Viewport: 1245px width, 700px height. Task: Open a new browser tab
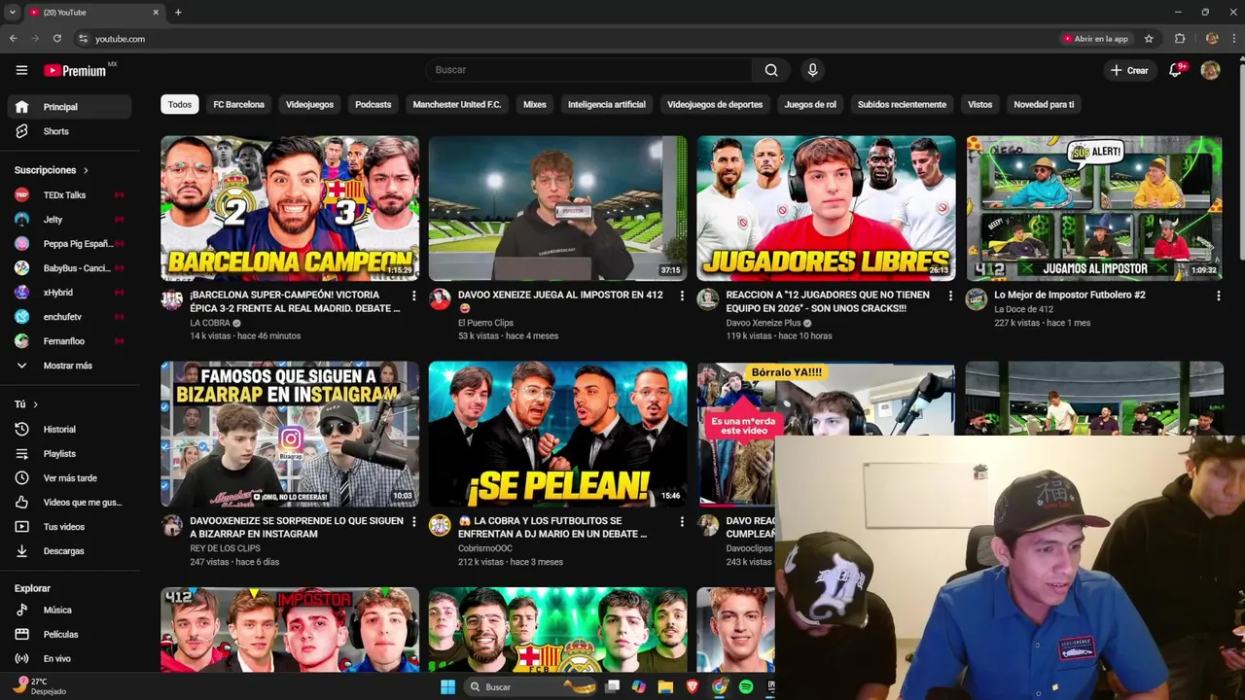point(178,13)
